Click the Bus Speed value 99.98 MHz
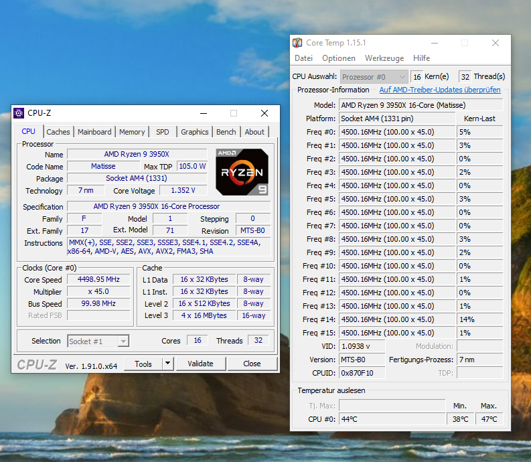The image size is (531, 462). pos(98,303)
